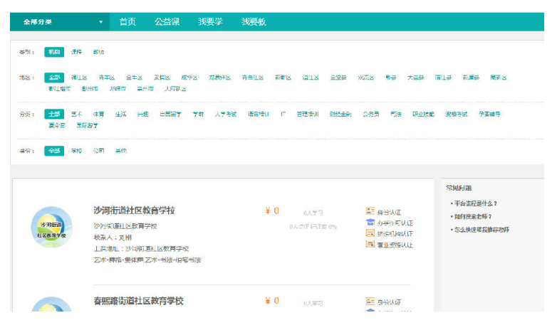Go to the 首页 tab

[x=127, y=22]
